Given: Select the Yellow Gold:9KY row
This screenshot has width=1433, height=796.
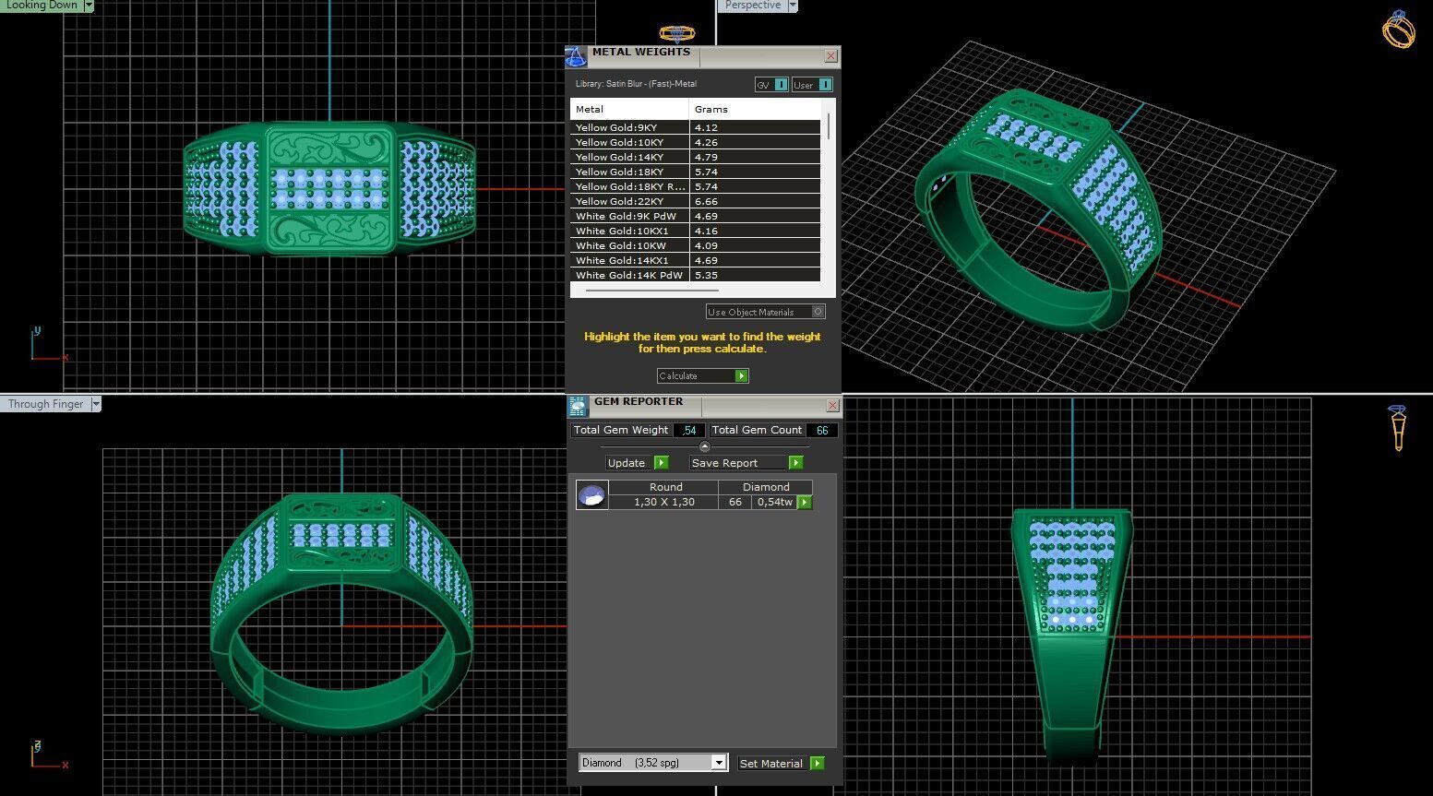Looking at the screenshot, I should pos(695,128).
